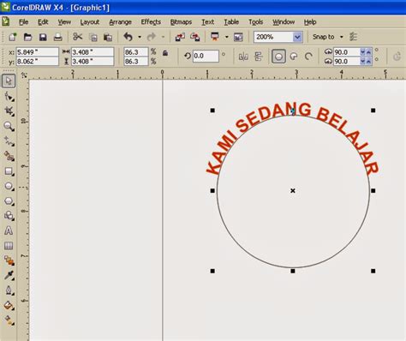Click the Export icon
The height and width of the screenshot is (341, 406).
pos(195,37)
